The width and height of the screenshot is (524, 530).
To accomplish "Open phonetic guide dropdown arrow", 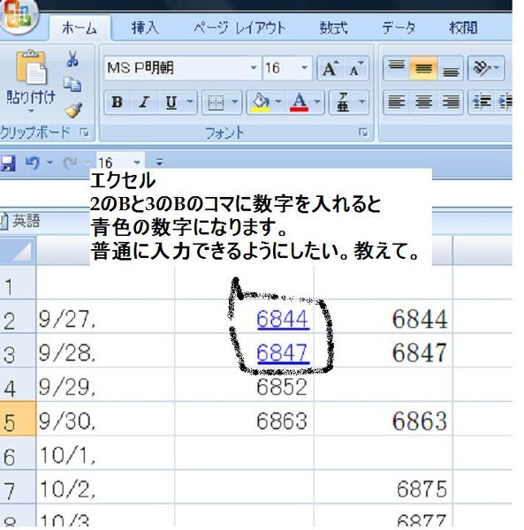I will pyautogui.click(x=362, y=102).
